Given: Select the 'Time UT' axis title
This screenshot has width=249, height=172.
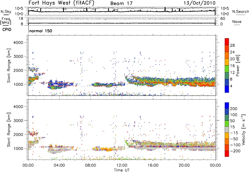Looking at the screenshot, I should (x=122, y=170).
